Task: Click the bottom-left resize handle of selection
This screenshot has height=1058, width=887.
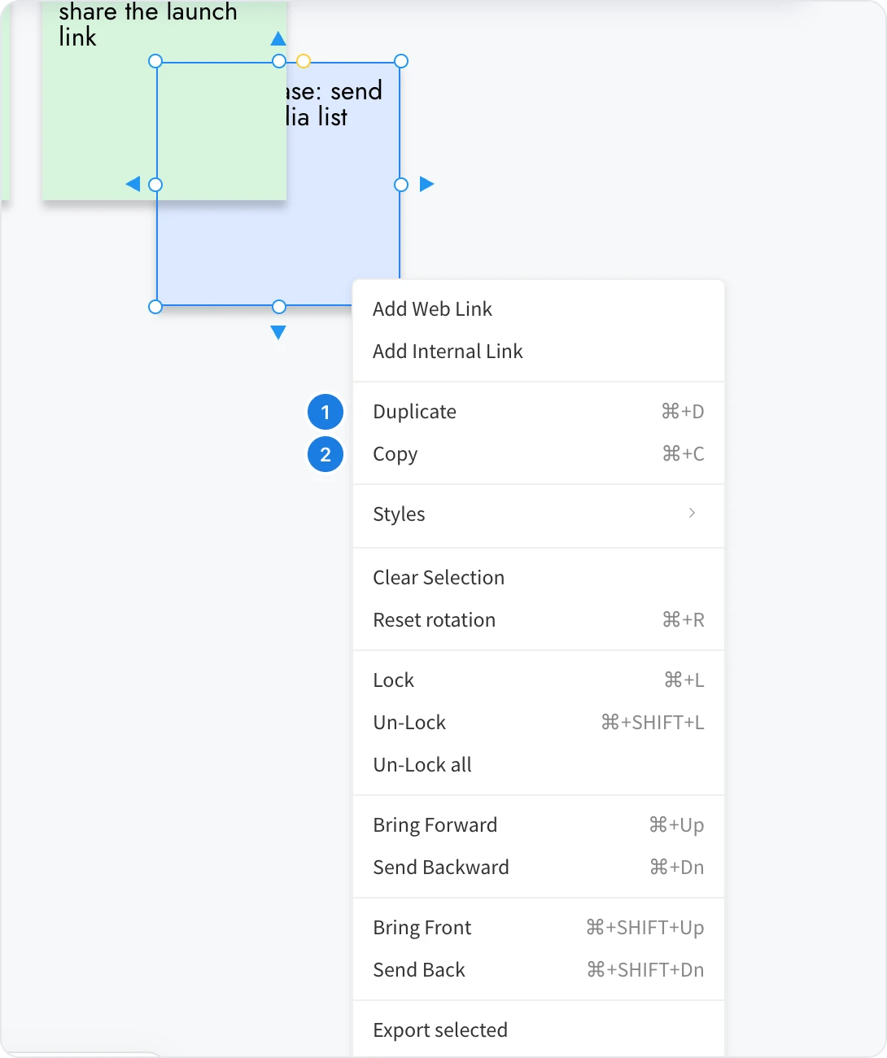Action: pyautogui.click(x=155, y=307)
